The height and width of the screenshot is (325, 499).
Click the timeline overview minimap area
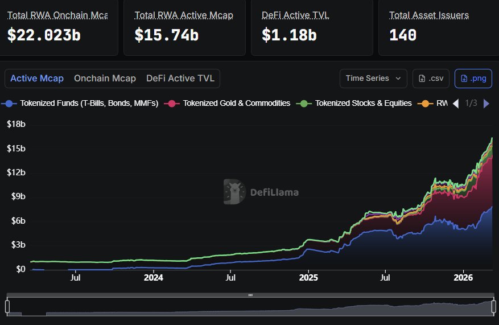[250, 308]
